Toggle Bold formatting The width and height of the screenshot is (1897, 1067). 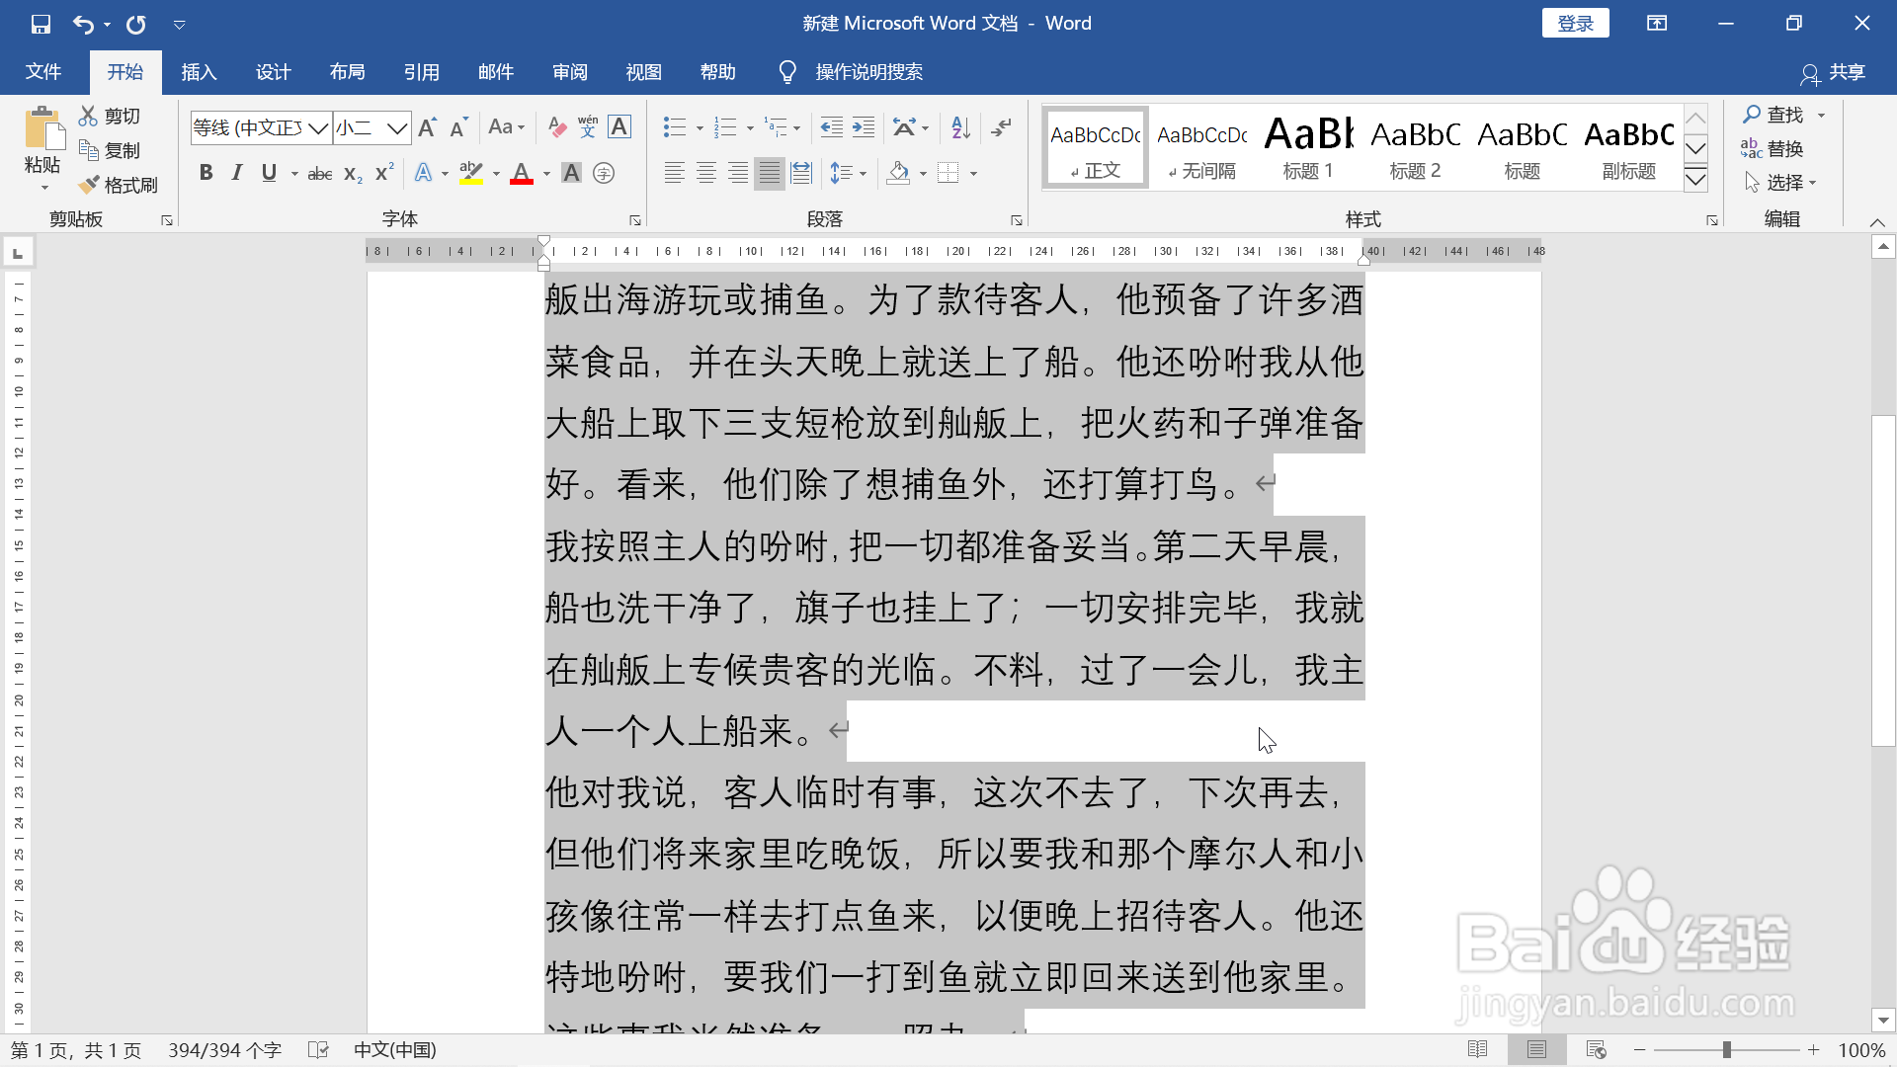tap(206, 173)
